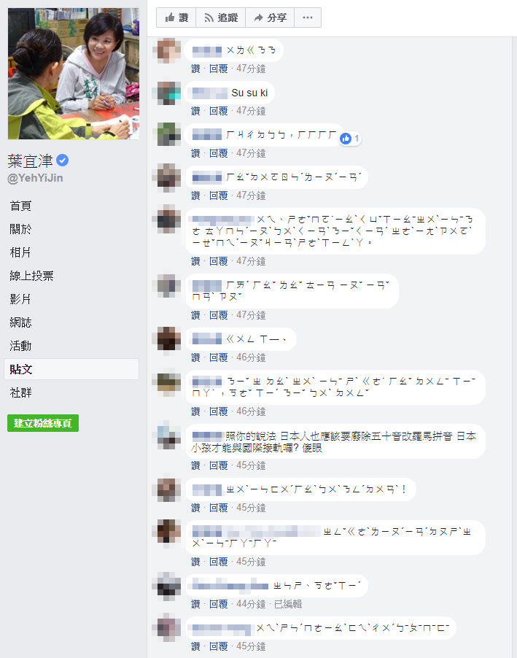This screenshot has width=517, height=658.
Task: Click the 追蹤 follow feed button
Action: click(x=221, y=18)
